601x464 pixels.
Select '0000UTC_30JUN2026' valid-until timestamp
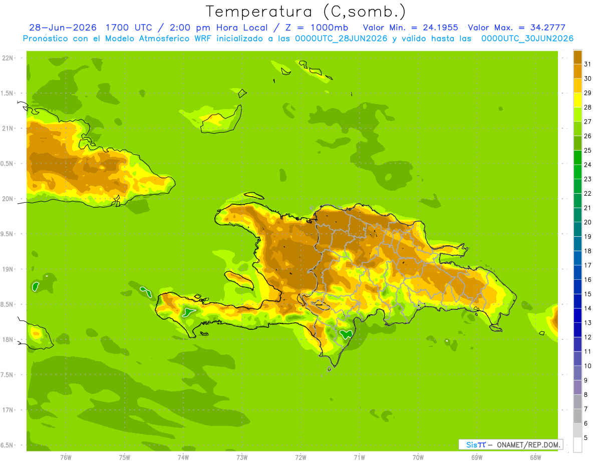[527, 39]
